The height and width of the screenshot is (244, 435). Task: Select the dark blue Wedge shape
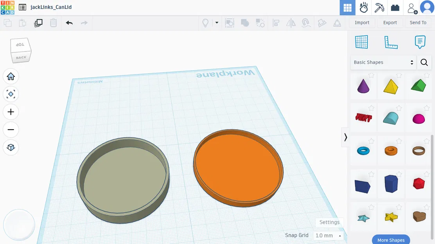[x=362, y=186]
